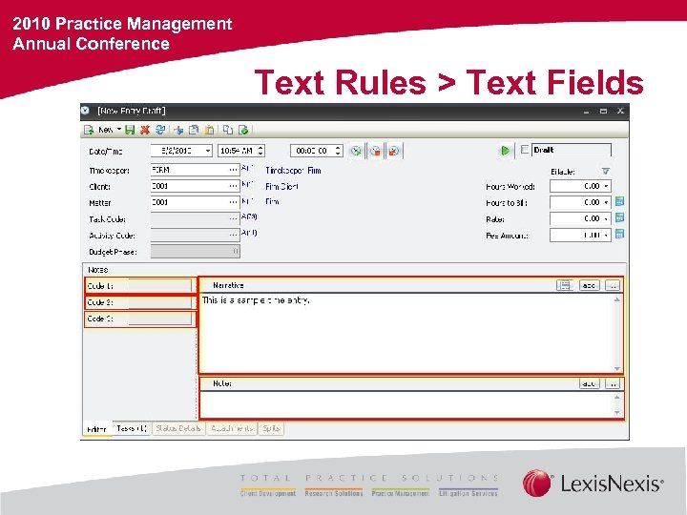Save entry with the green floppy icon
687x515 pixels.
[130, 130]
